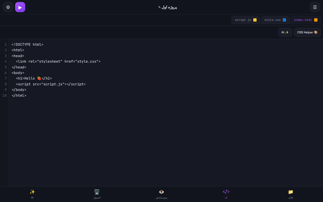Viewport: 323px width, 202px height.
Task: Place cursor on DOCTYPE html line
Action: 28,44
